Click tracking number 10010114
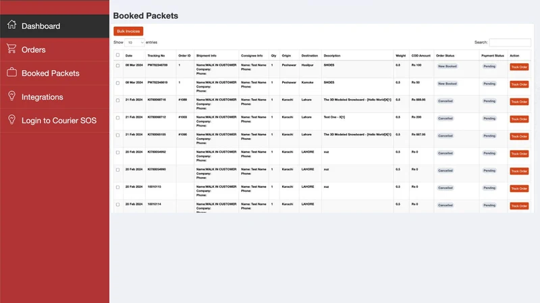This screenshot has width=540, height=303. point(155,204)
